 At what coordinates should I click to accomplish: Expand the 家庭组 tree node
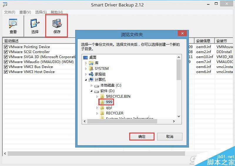click(x=86, y=74)
